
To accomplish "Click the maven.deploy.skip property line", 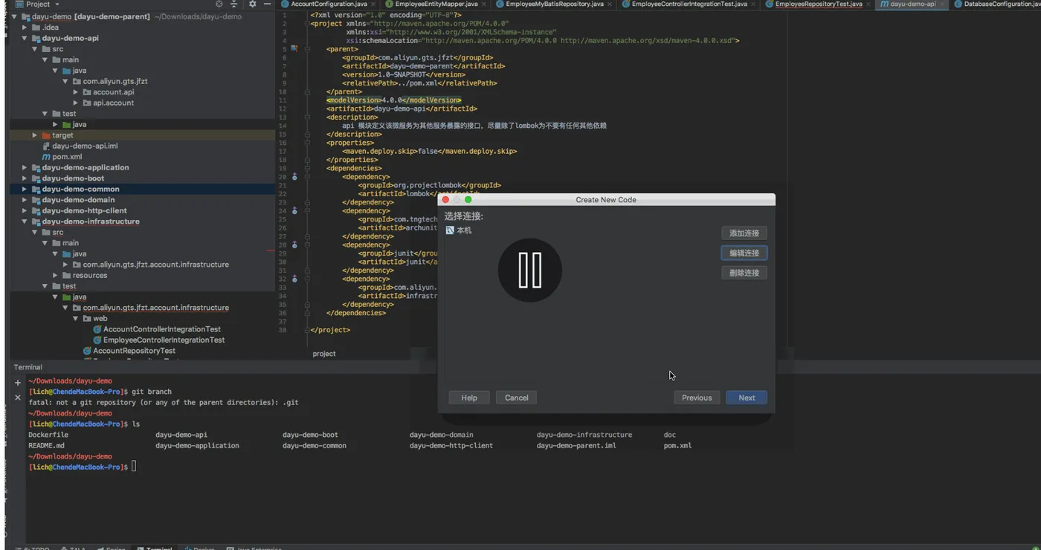I will [430, 151].
